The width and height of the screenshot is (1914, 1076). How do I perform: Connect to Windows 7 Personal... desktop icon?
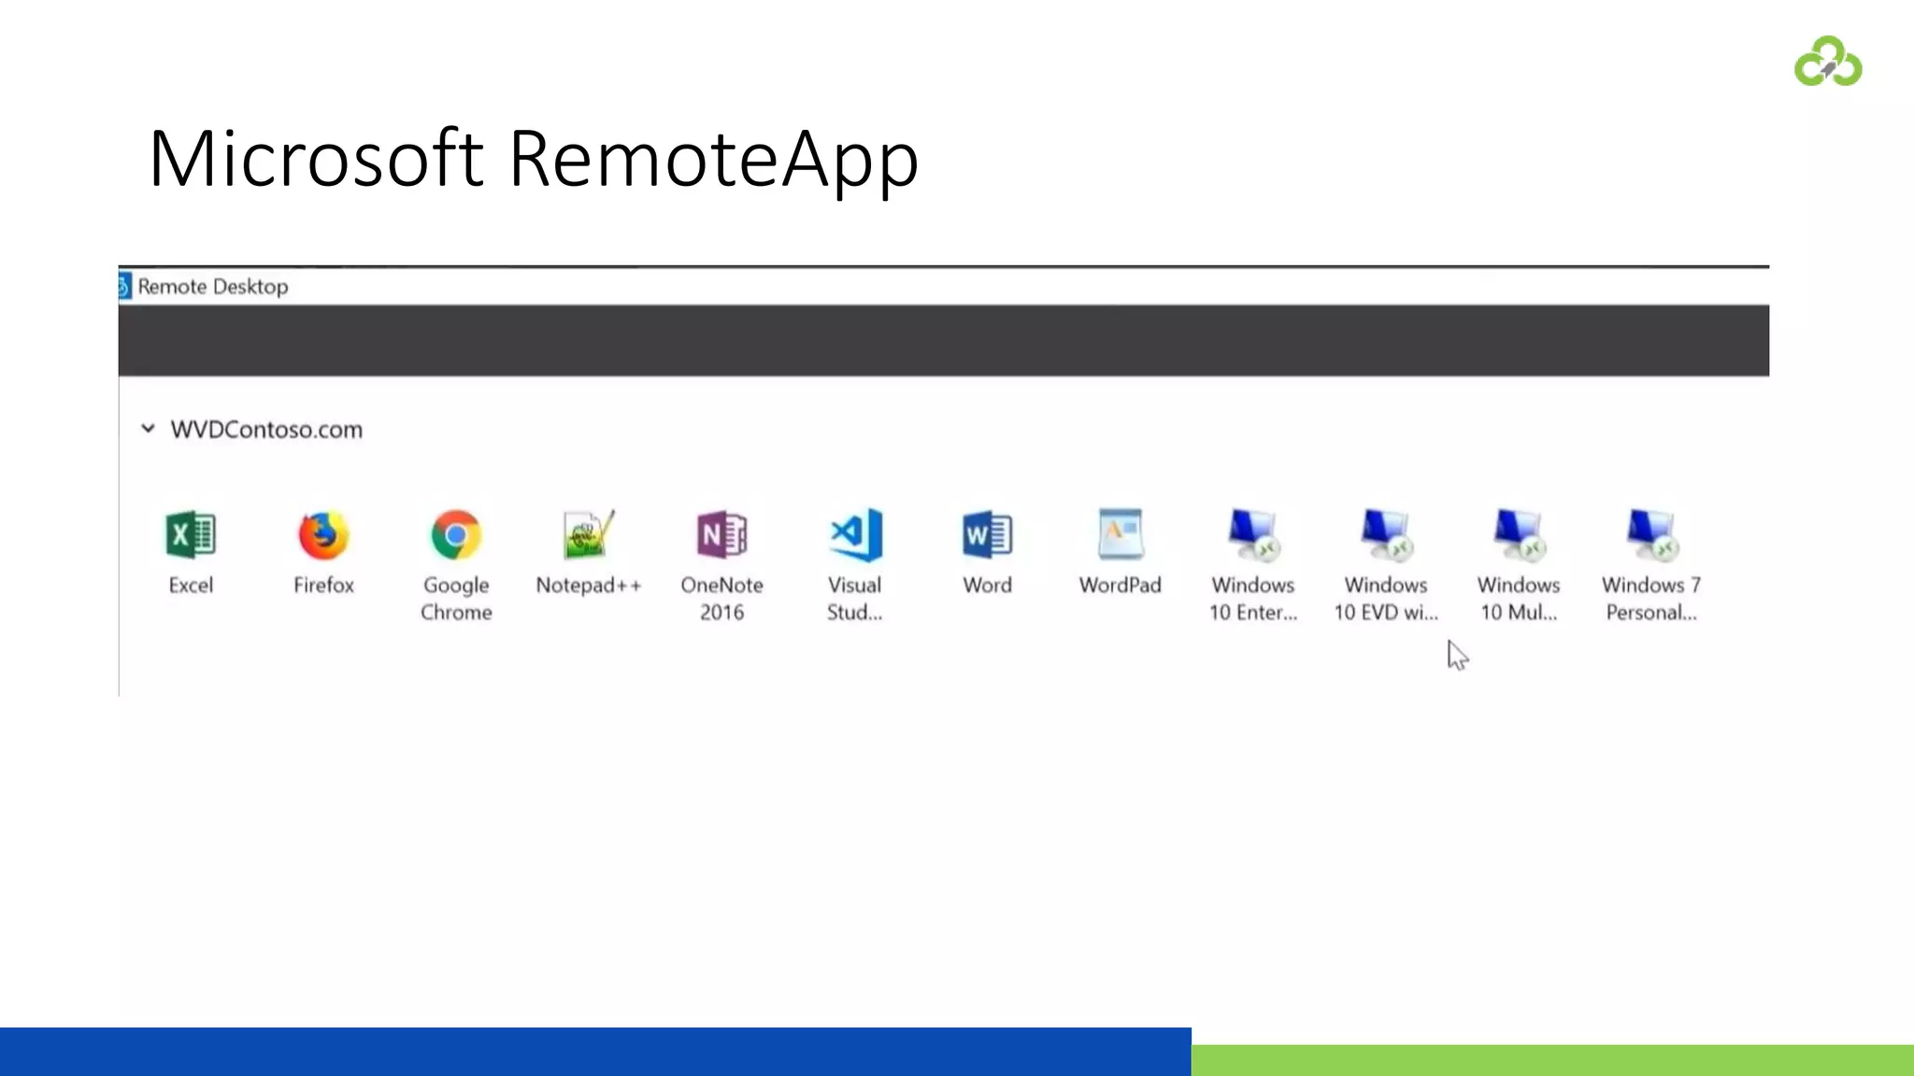[1651, 535]
